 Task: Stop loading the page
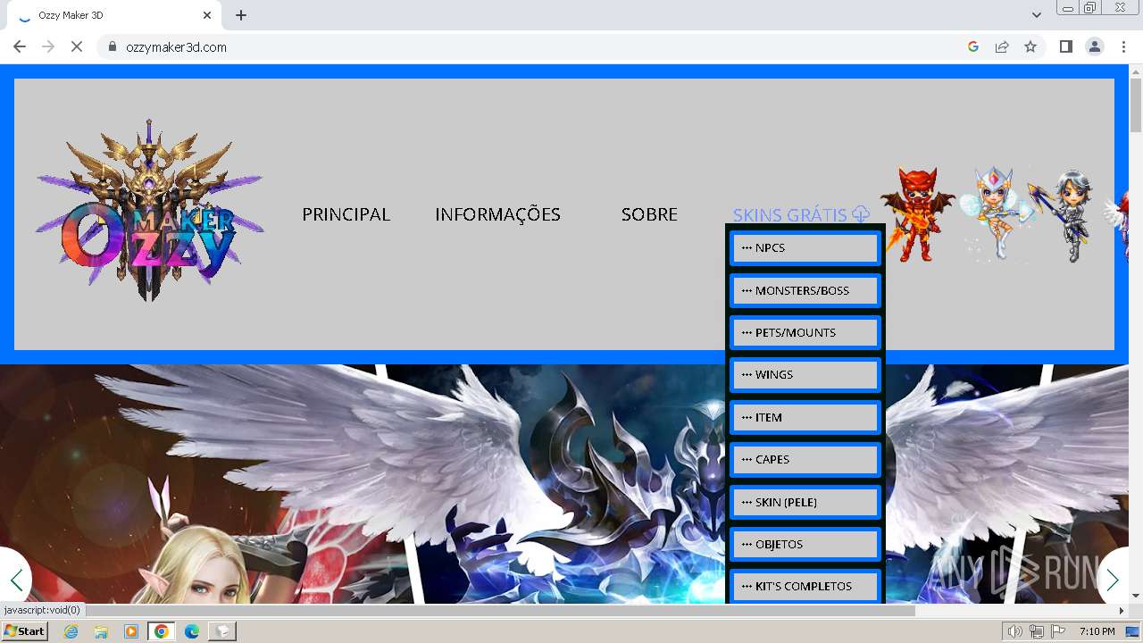click(x=77, y=46)
